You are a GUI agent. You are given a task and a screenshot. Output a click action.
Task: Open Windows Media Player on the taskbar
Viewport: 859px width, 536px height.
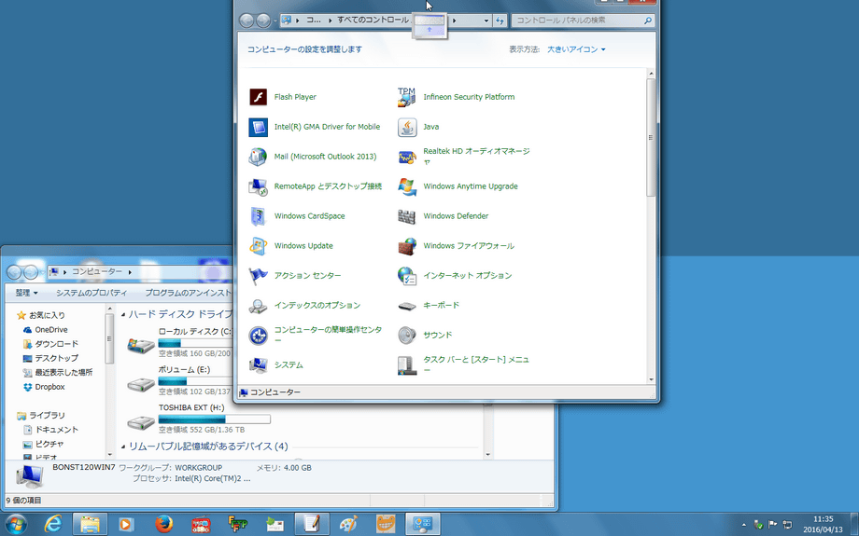pyautogui.click(x=127, y=525)
